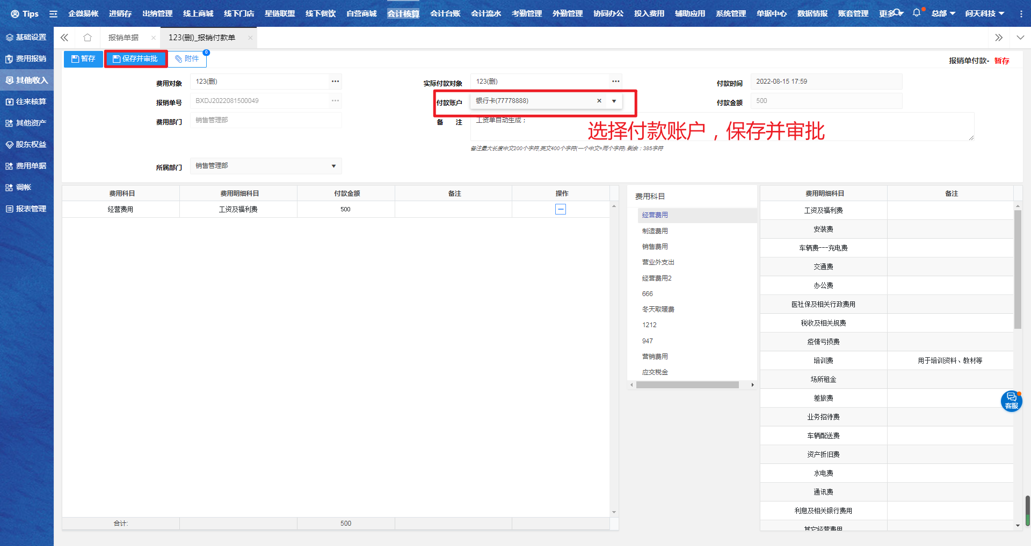Click the 保存并审批 button
Image resolution: width=1031 pixels, height=546 pixels.
[135, 59]
